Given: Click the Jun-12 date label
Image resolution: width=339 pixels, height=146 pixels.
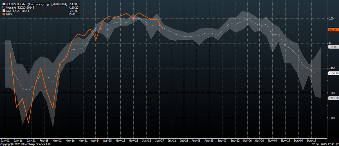Looking at the screenshot, I should (x=146, y=140).
